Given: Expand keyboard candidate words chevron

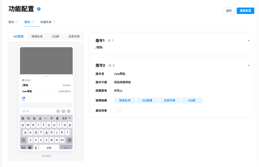Looking at the screenshot, I should point(70,118).
